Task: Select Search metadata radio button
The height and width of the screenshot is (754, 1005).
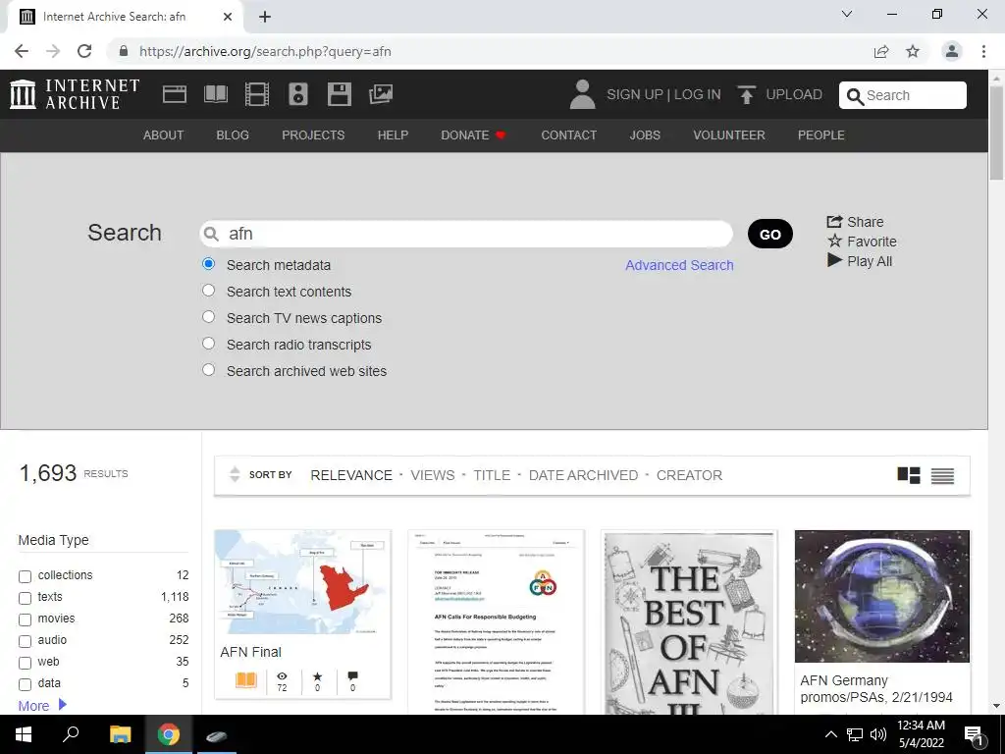Action: tap(208, 264)
